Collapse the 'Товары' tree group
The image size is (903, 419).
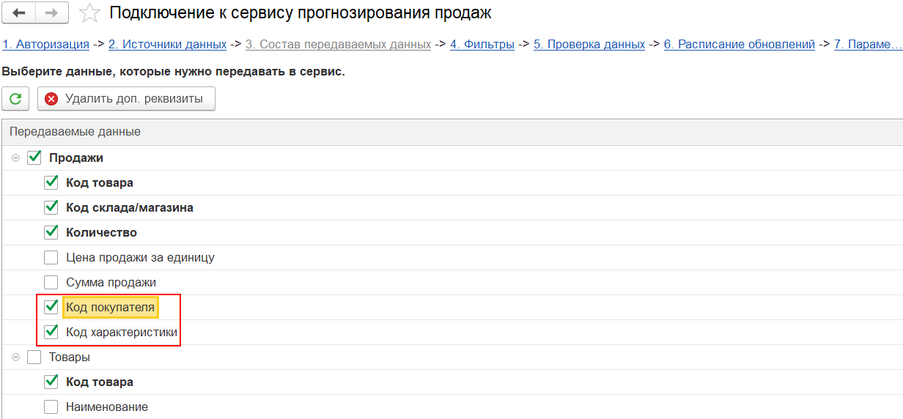click(x=16, y=357)
